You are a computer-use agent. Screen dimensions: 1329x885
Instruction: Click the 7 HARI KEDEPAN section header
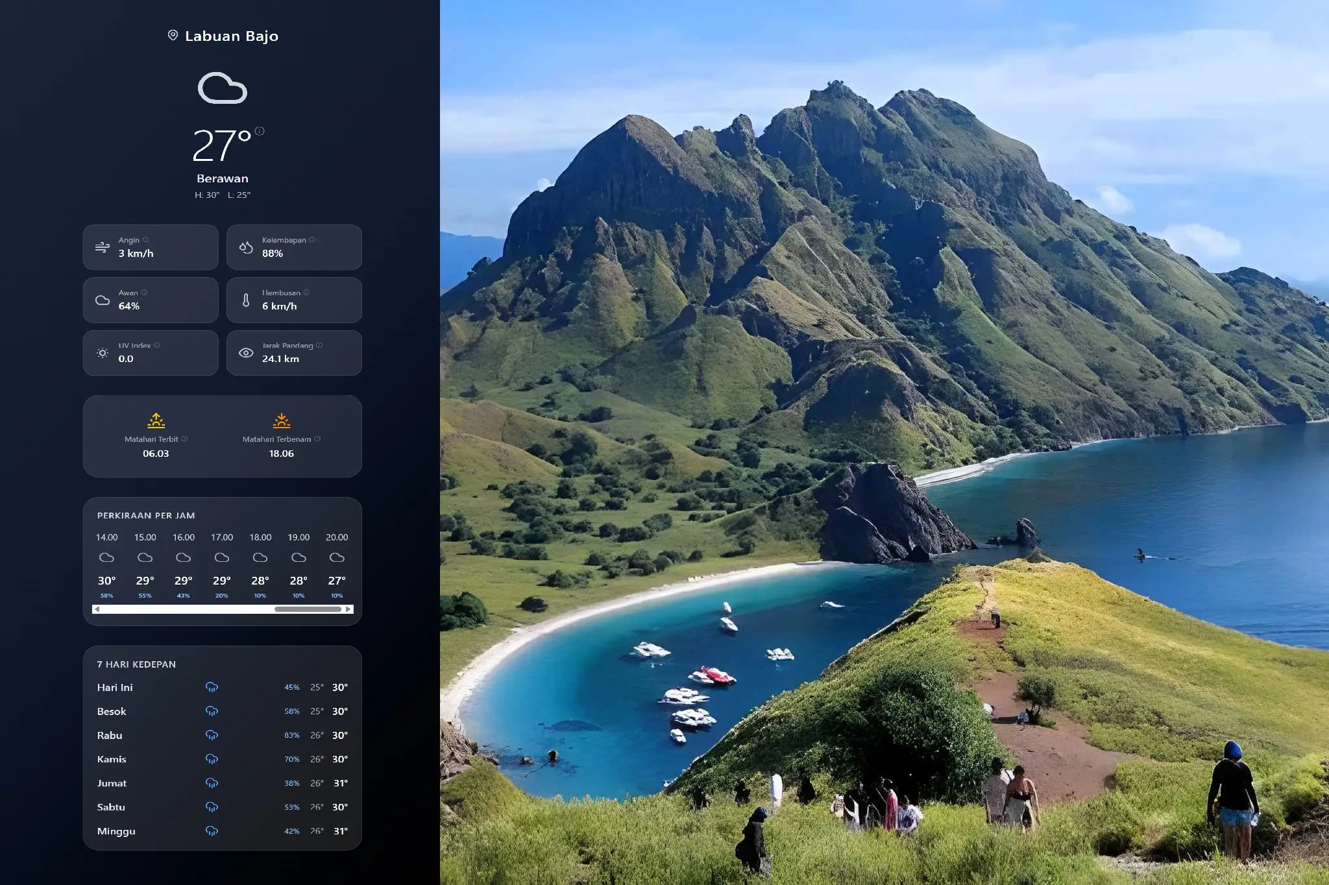[x=136, y=664]
